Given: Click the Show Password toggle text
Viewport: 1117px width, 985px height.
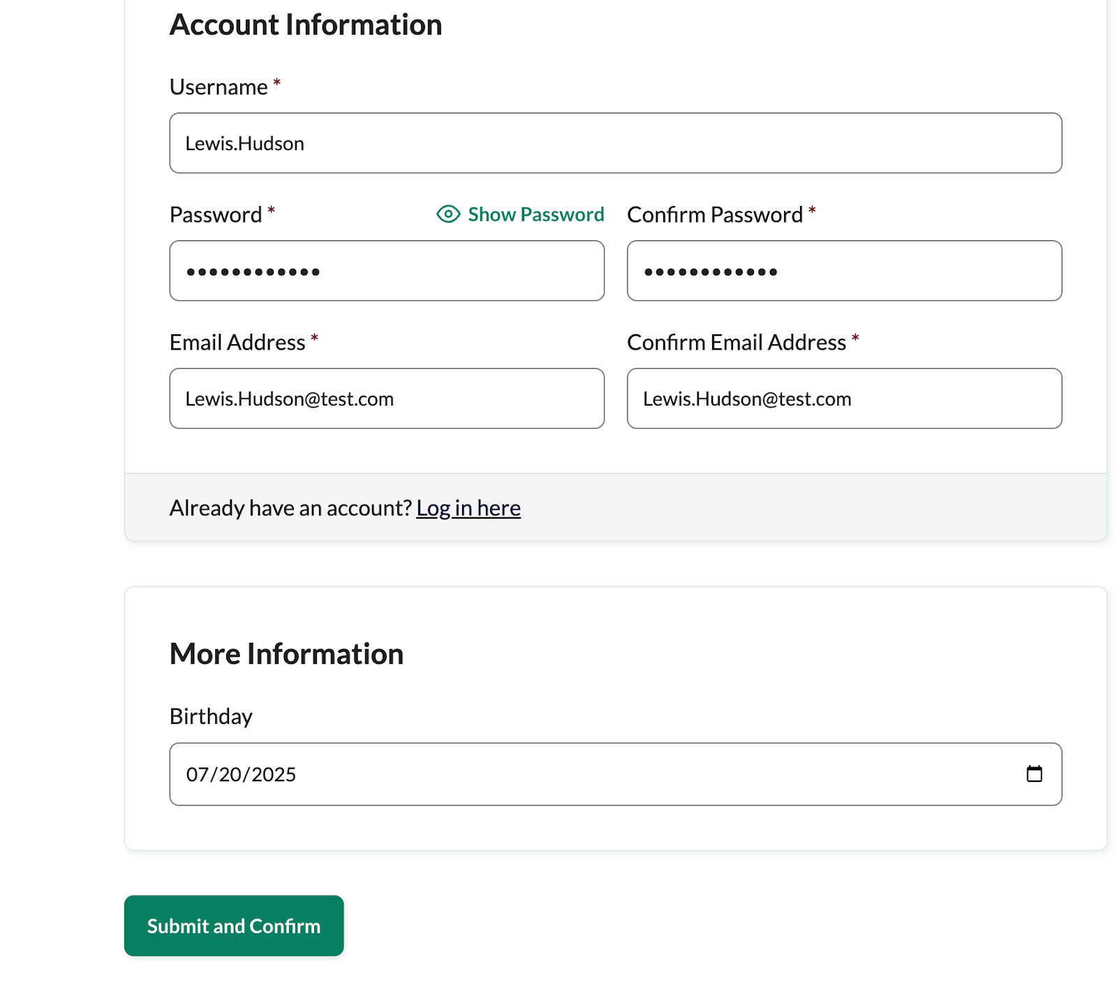Looking at the screenshot, I should pyautogui.click(x=535, y=214).
